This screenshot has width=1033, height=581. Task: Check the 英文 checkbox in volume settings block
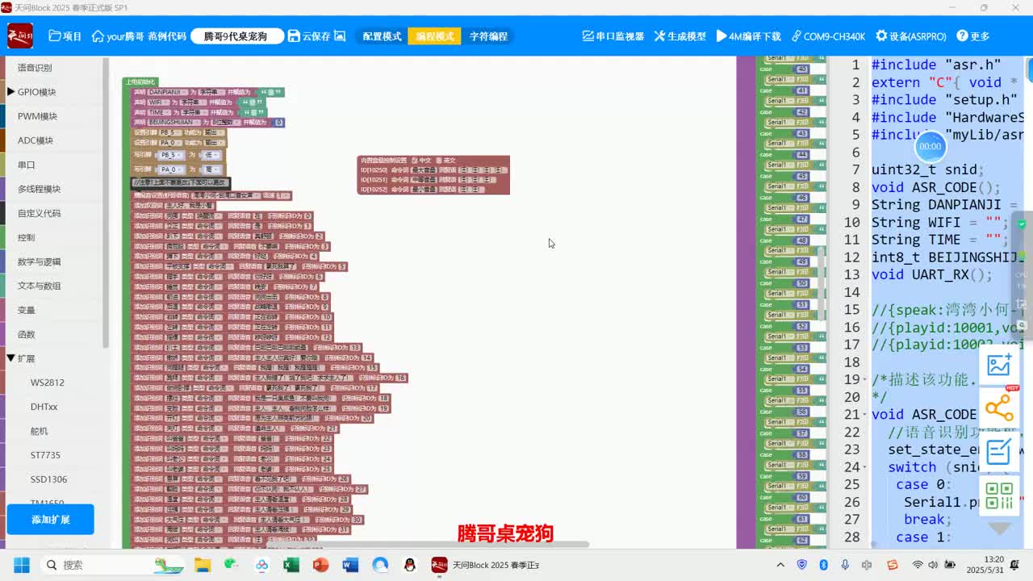439,161
